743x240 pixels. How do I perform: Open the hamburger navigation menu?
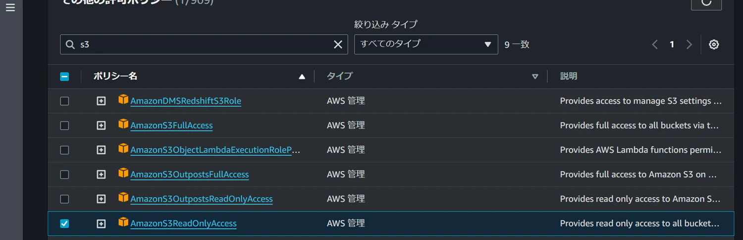[x=10, y=8]
